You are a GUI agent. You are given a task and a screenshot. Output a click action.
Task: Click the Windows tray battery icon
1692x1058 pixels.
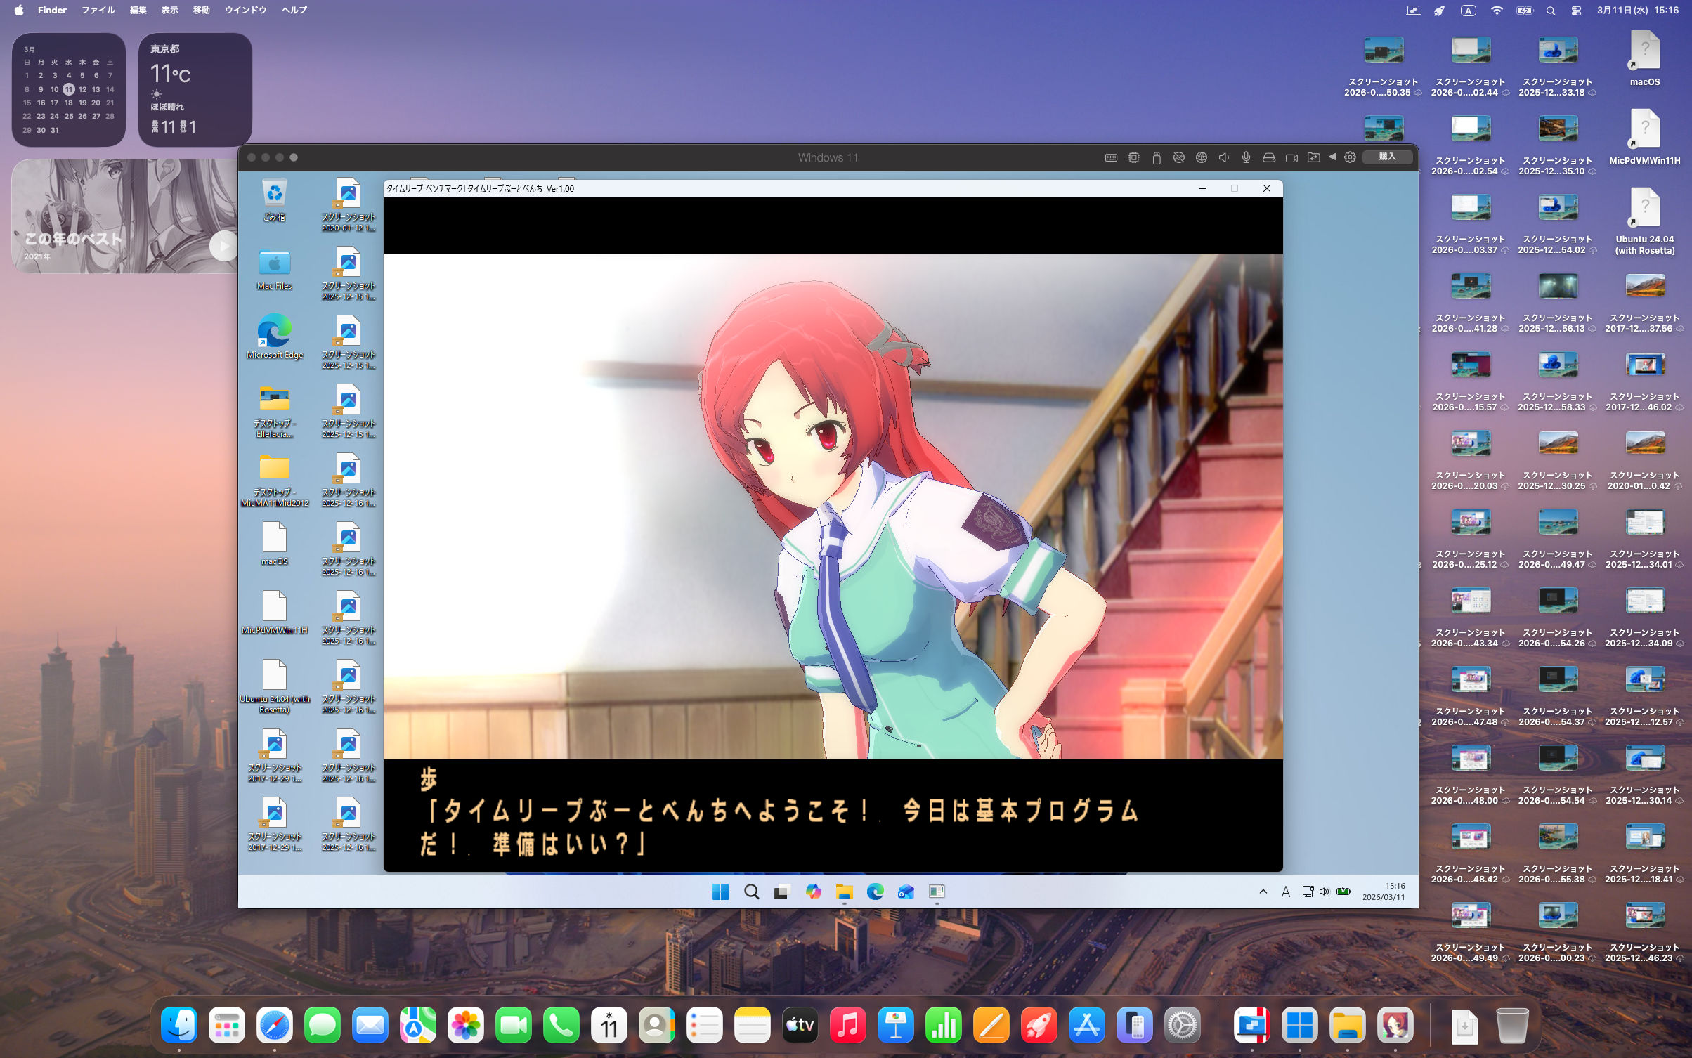(1343, 892)
